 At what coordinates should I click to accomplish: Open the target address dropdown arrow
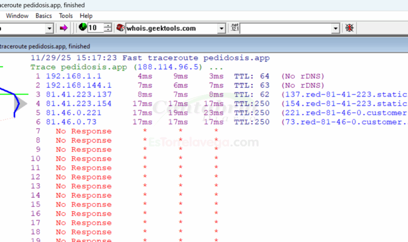point(49,28)
